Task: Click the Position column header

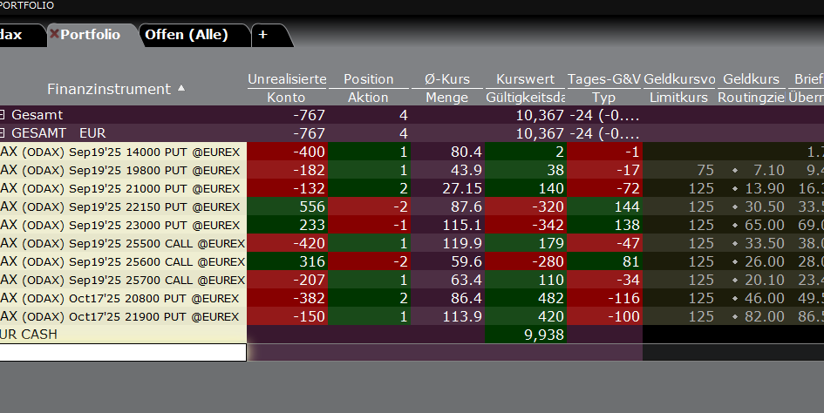Action: 368,79
